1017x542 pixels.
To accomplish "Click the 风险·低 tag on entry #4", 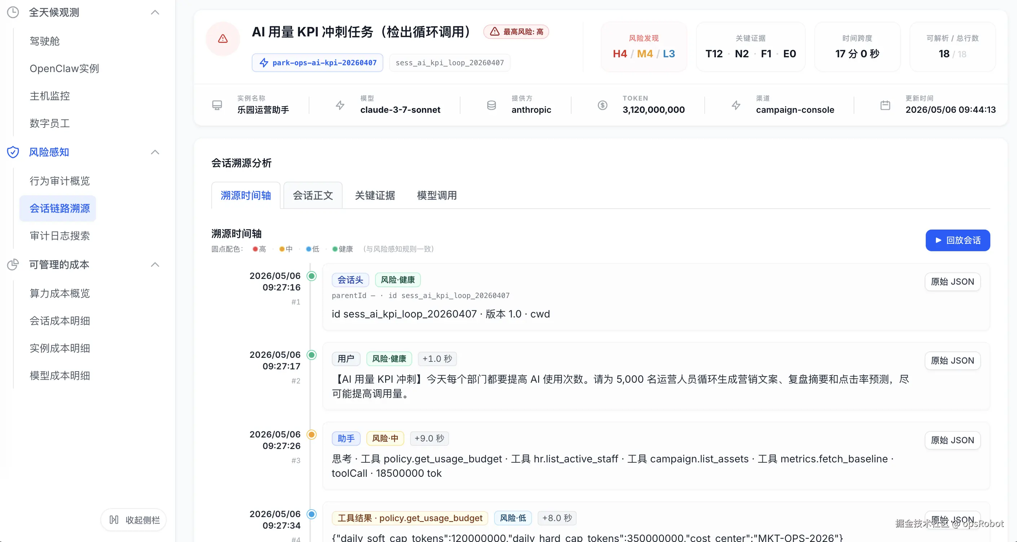I will [x=513, y=518].
